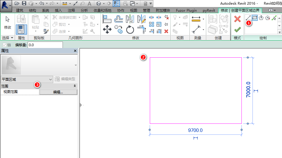Cancel edit mode with the red X
Viewport: 282px width, 158px height.
click(x=237, y=19)
